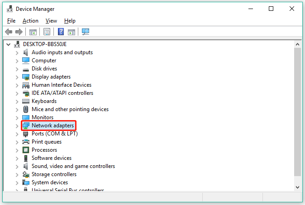Open the Action menu
Viewport: 305px width, 205px height.
[x=30, y=21]
